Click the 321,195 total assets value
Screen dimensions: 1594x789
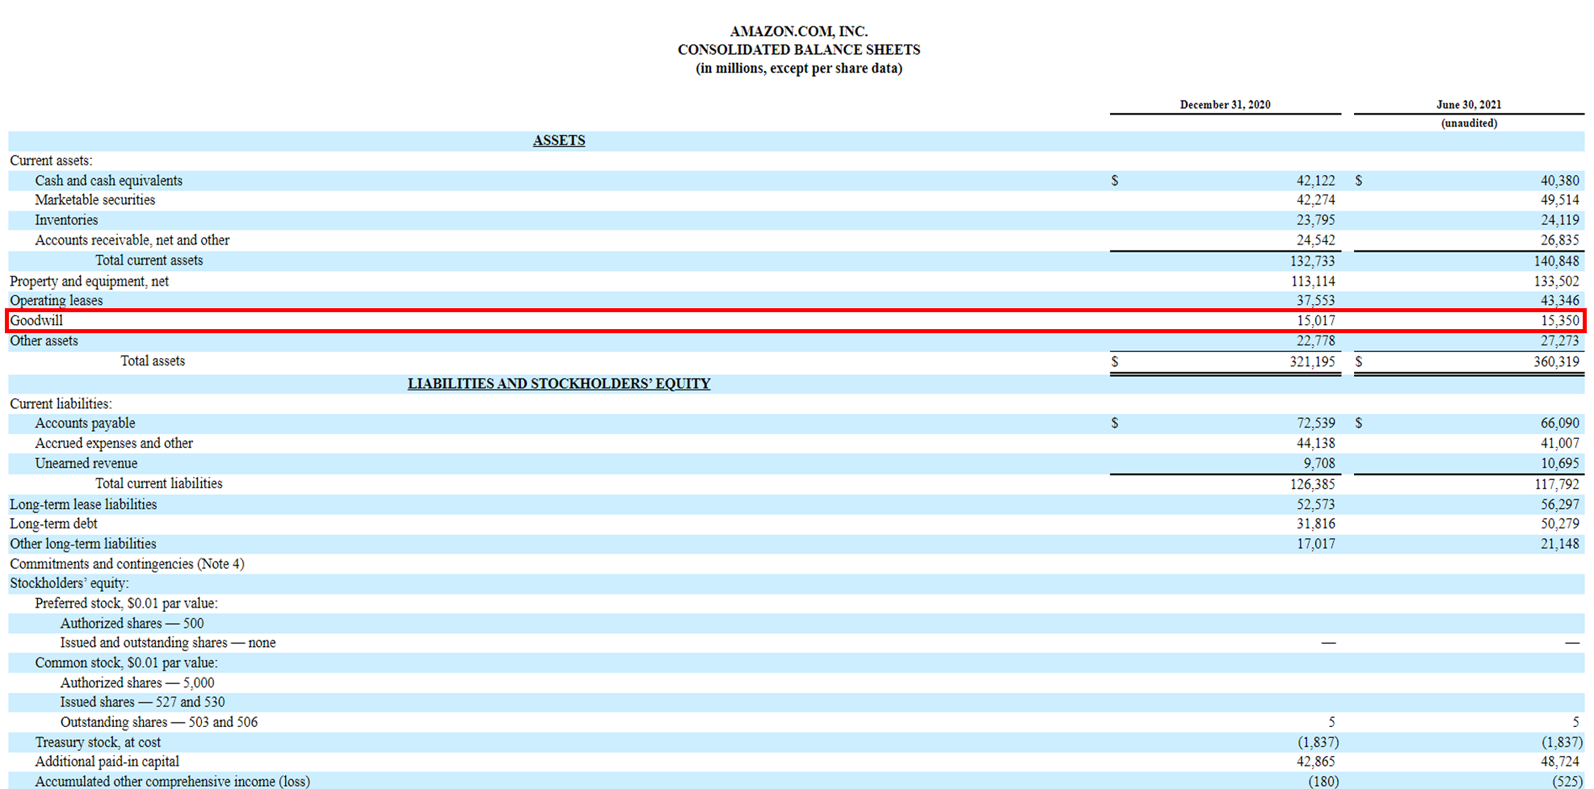pos(1312,362)
